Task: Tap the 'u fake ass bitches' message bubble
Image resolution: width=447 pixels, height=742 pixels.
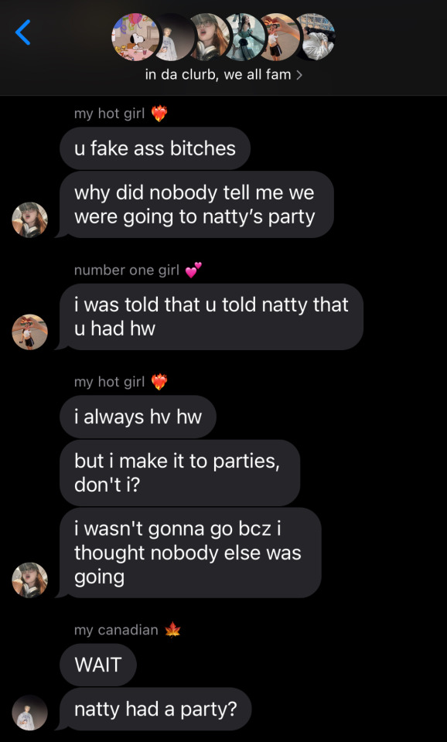Action: click(x=155, y=148)
